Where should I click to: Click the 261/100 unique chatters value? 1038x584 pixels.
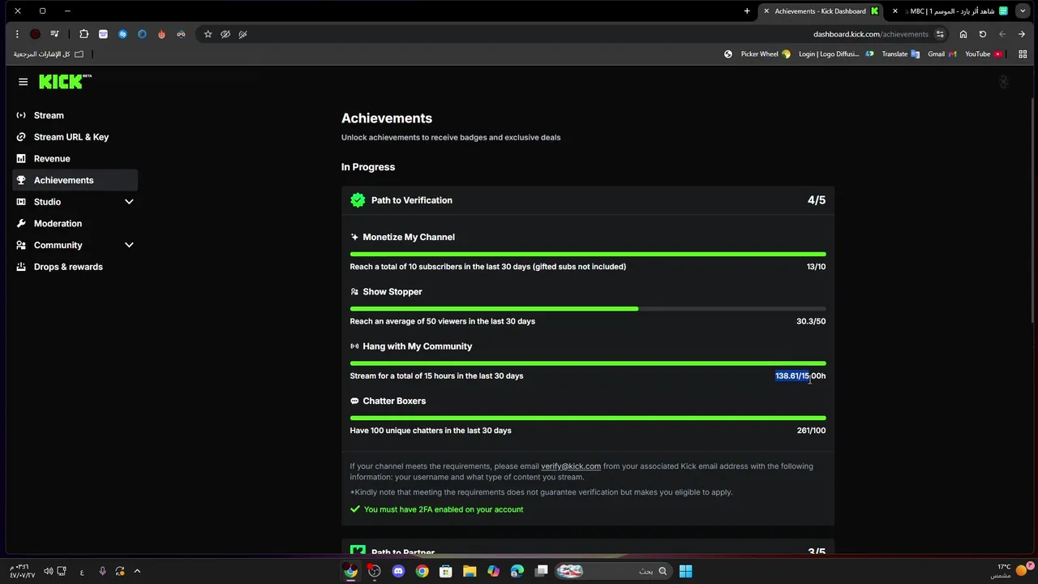tap(811, 431)
